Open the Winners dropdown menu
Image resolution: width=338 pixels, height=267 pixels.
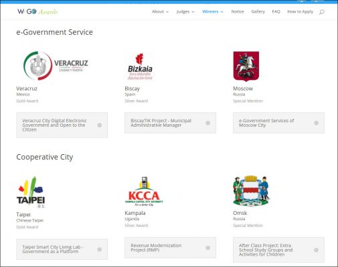pyautogui.click(x=213, y=11)
